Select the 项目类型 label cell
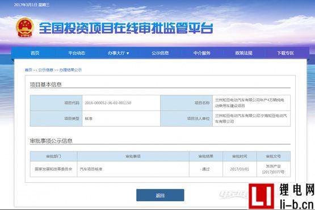The width and height of the screenshot is (315, 210). (56, 119)
